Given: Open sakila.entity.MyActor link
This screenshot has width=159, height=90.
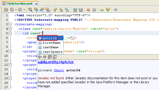Looking at the screenshot, I should point(56,62).
